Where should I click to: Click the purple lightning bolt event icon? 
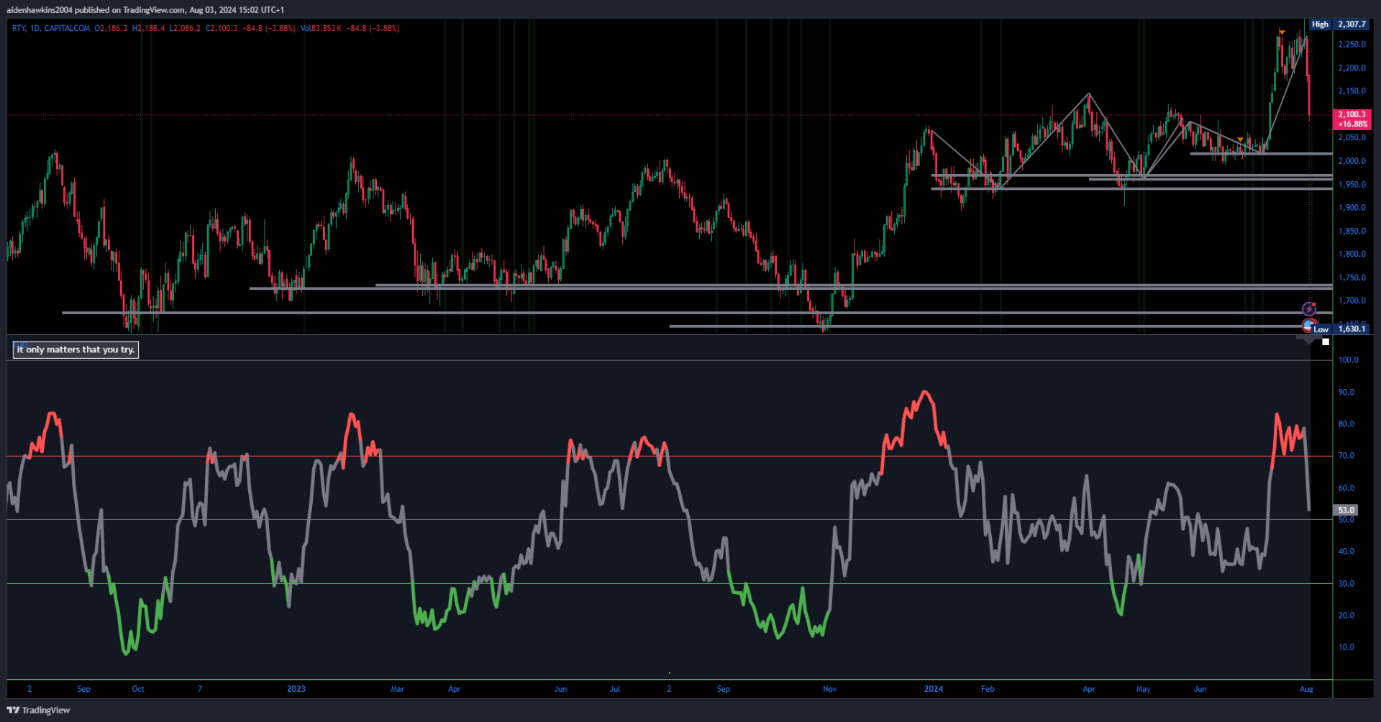coord(1309,309)
